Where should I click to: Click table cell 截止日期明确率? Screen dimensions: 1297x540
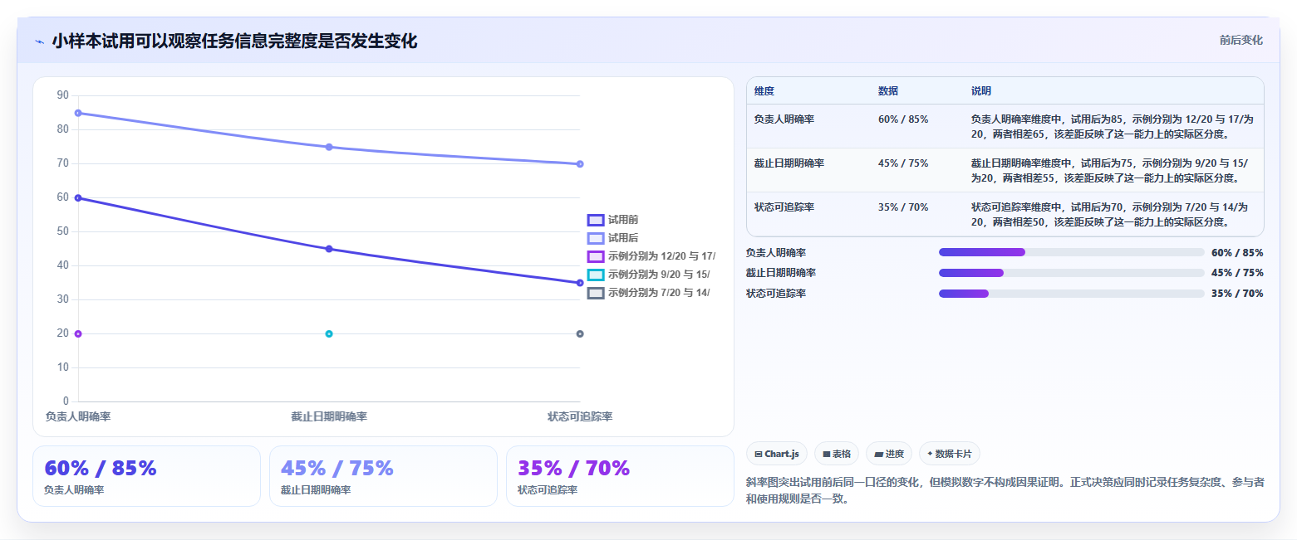point(789,163)
